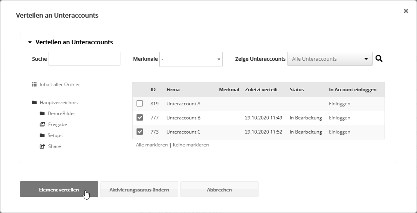This screenshot has width=417, height=213.
Task: Open the Zeige Unteraccounts dropdown
Action: pyautogui.click(x=330, y=59)
